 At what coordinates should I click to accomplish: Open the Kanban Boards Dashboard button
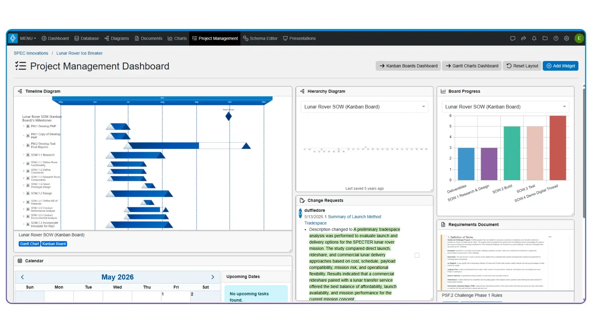pyautogui.click(x=408, y=66)
